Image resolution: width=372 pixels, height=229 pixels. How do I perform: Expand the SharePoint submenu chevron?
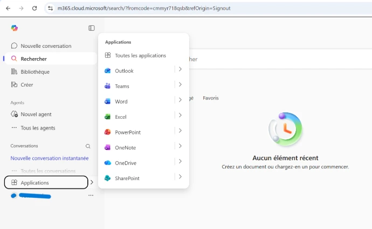[x=180, y=176]
